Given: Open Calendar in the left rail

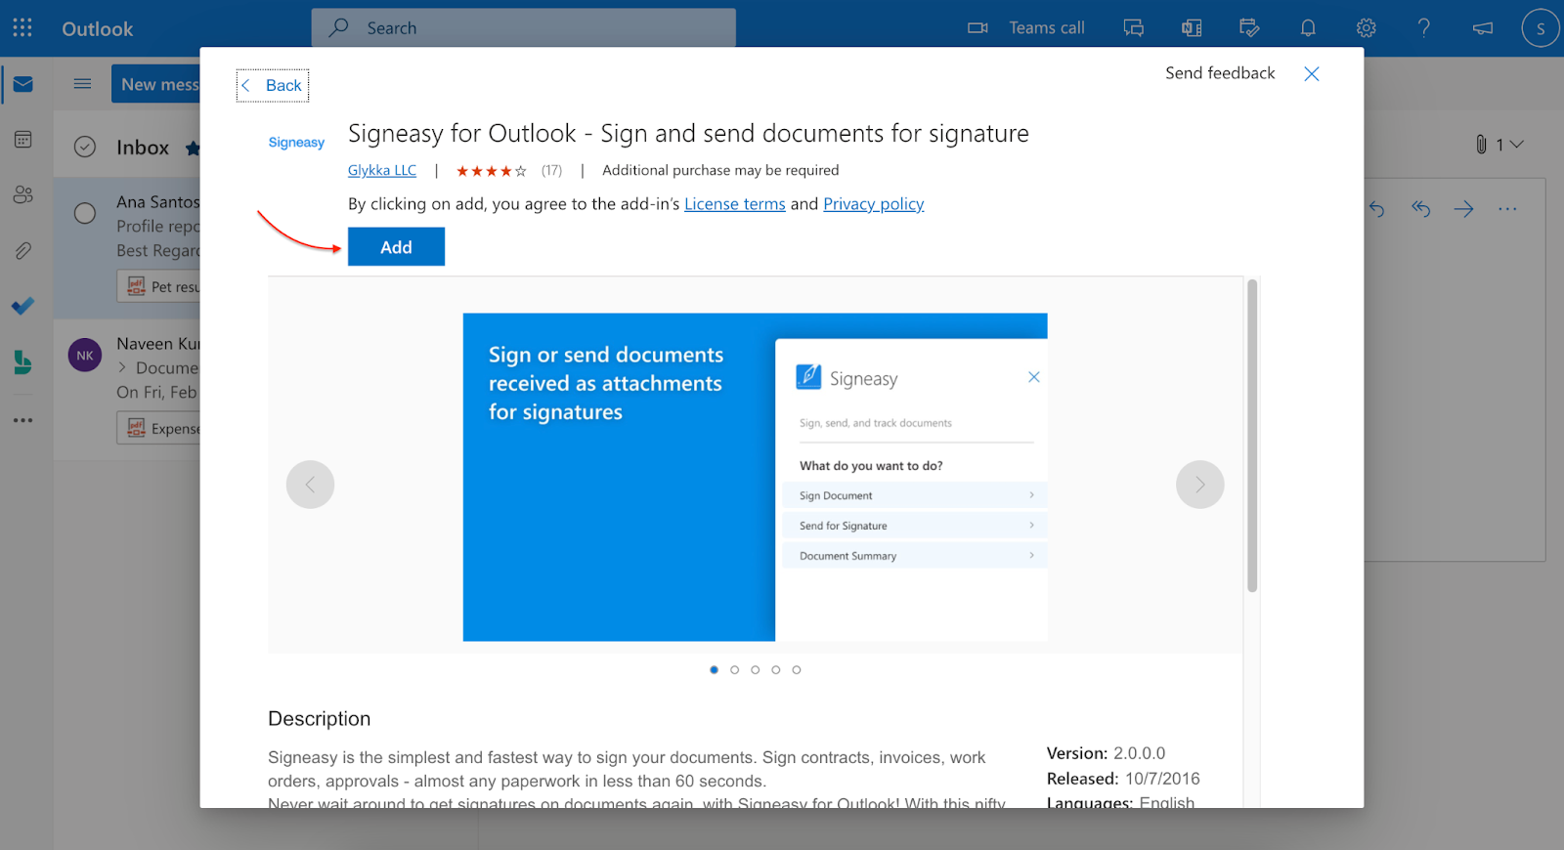Looking at the screenshot, I should [x=23, y=140].
